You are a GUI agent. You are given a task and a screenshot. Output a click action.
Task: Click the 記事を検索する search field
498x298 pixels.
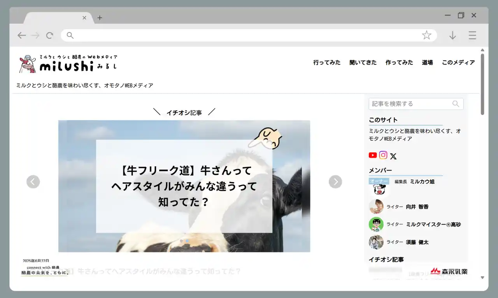point(410,104)
